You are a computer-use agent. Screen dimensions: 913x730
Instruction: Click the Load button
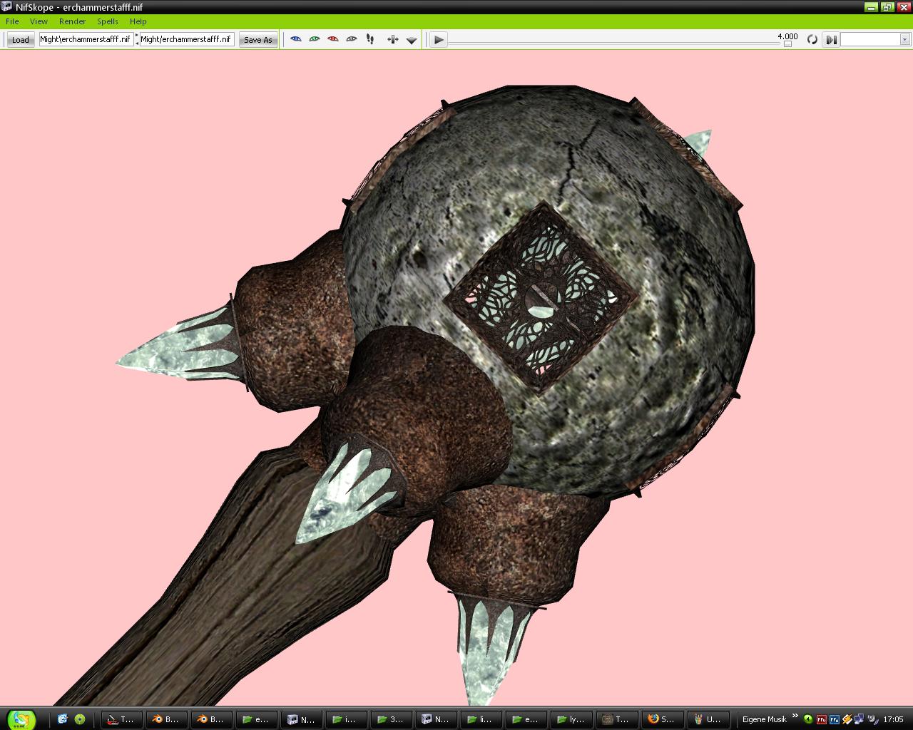click(x=20, y=40)
